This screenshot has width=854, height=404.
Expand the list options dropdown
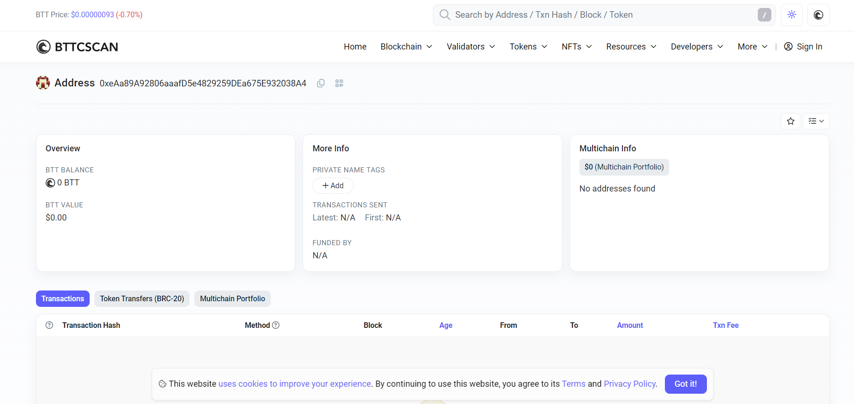[x=816, y=121]
